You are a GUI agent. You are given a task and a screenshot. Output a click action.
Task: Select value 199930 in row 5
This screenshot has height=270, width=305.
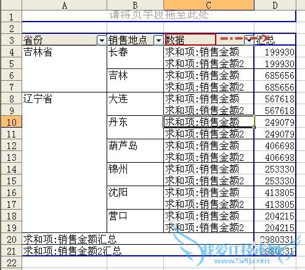tap(275, 63)
